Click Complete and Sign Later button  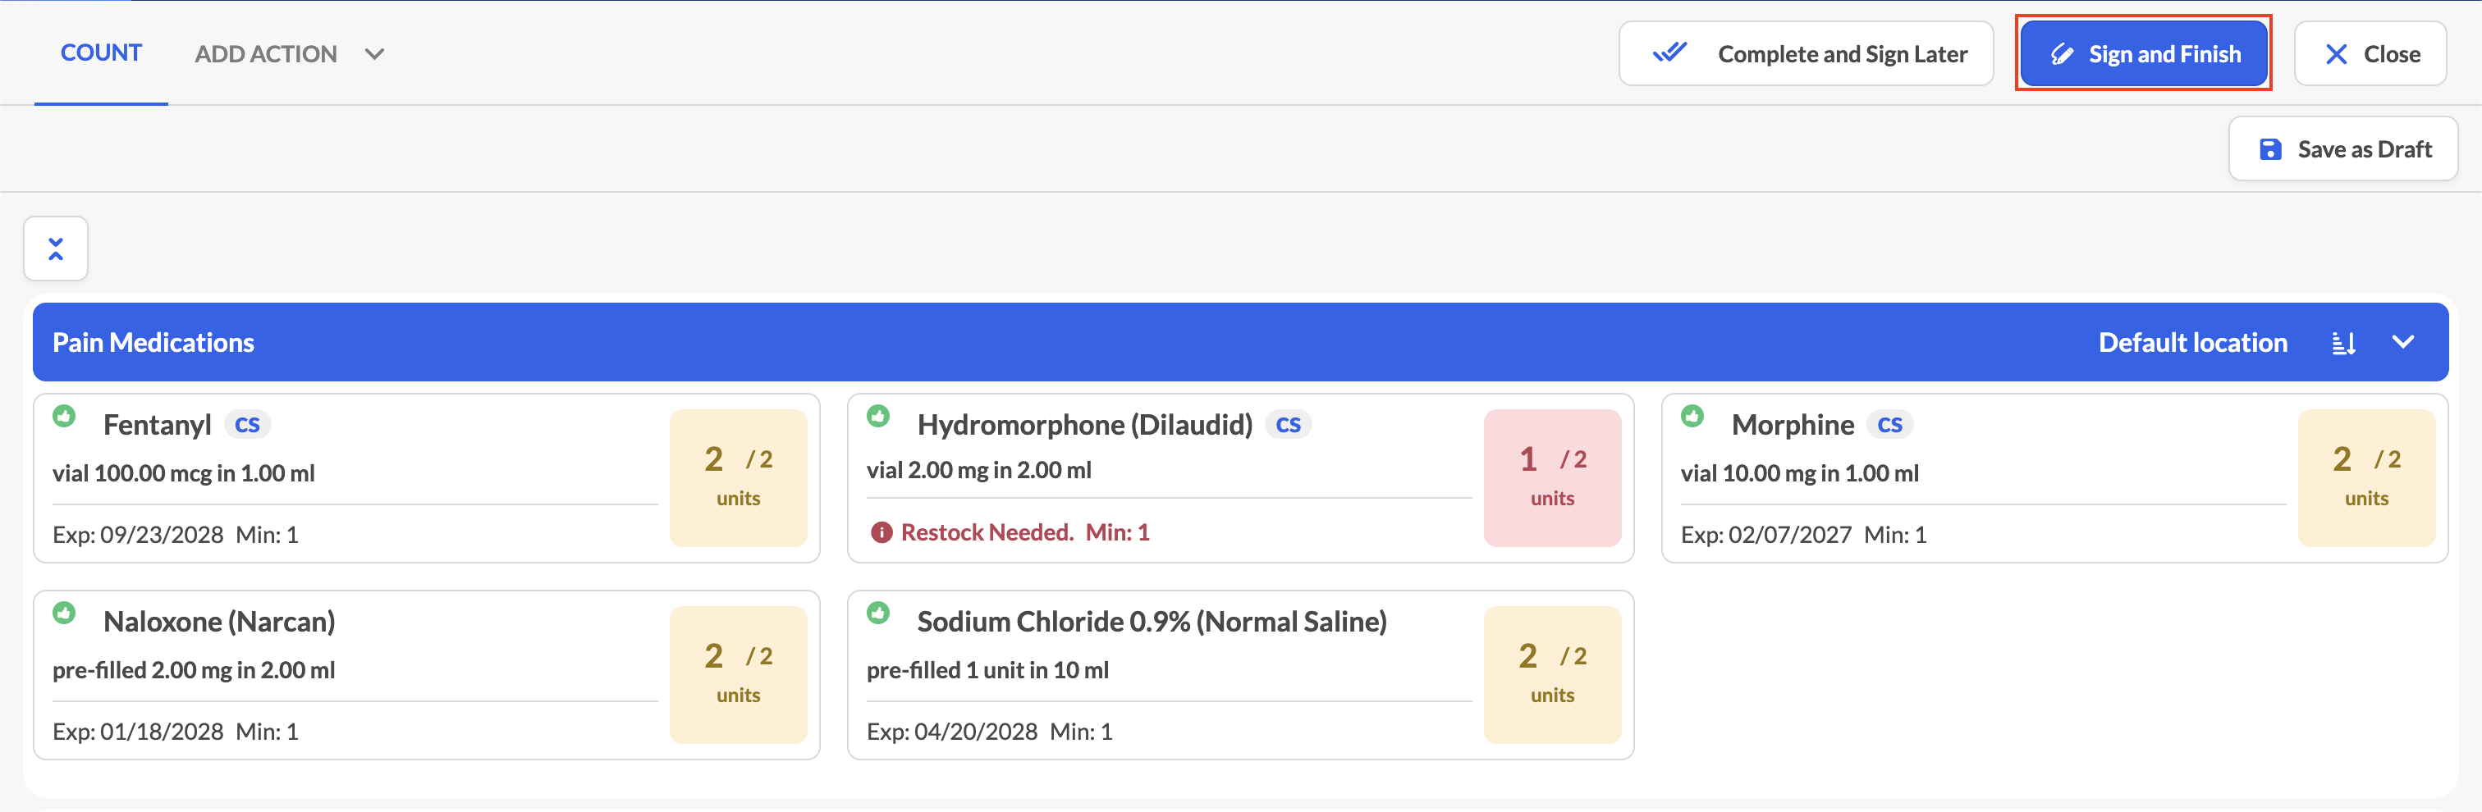tap(1806, 54)
